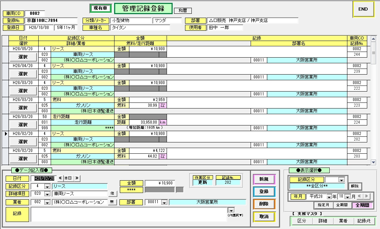Click the 車種名 field タイタン
Viewport: 380px width, 229px height.
[x=140, y=28]
